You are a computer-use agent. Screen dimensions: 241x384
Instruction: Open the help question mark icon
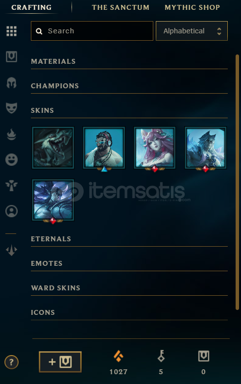(x=11, y=362)
